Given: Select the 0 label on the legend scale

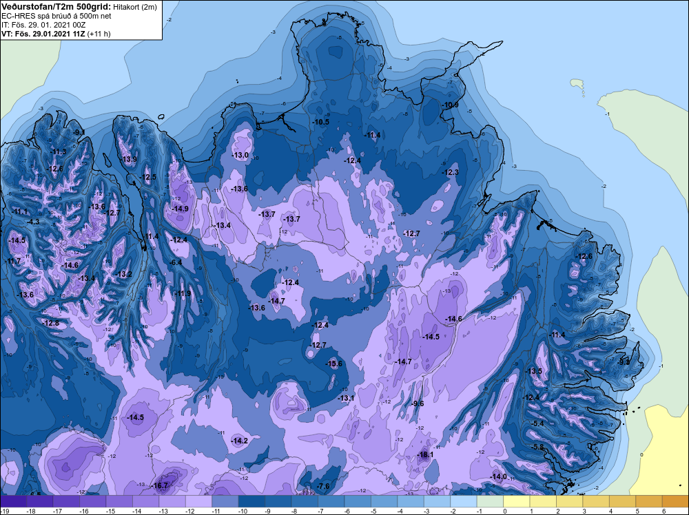Looking at the screenshot, I should click(505, 511).
